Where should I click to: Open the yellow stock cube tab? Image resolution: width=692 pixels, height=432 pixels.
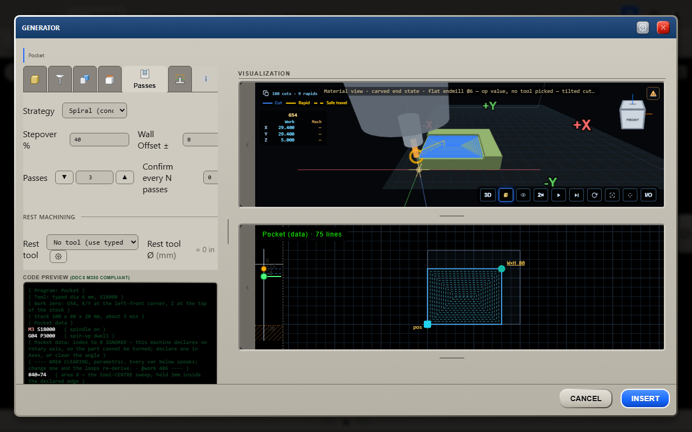pyautogui.click(x=35, y=79)
